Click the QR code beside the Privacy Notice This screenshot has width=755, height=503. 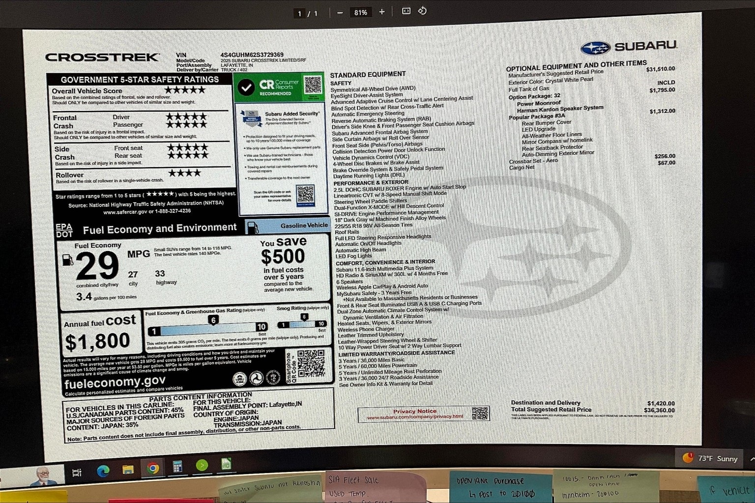(480, 413)
